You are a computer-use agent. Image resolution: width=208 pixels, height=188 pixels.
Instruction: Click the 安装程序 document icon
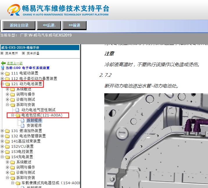[23, 125]
